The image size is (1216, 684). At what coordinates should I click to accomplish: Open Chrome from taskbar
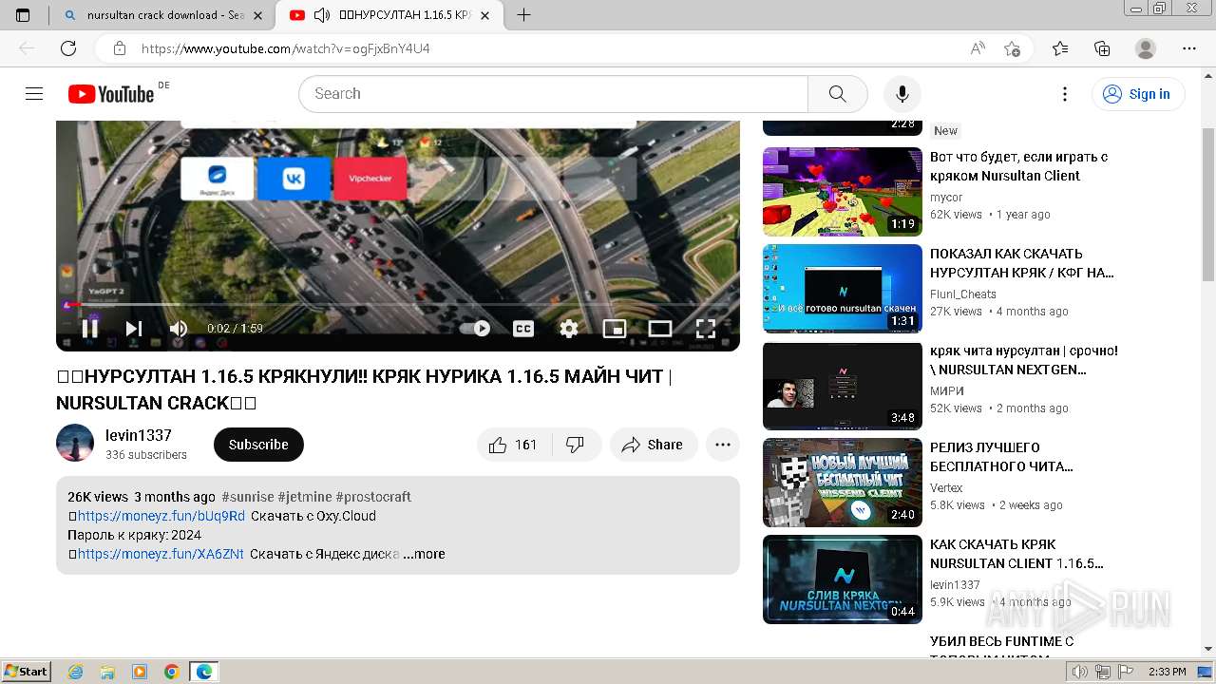click(171, 672)
